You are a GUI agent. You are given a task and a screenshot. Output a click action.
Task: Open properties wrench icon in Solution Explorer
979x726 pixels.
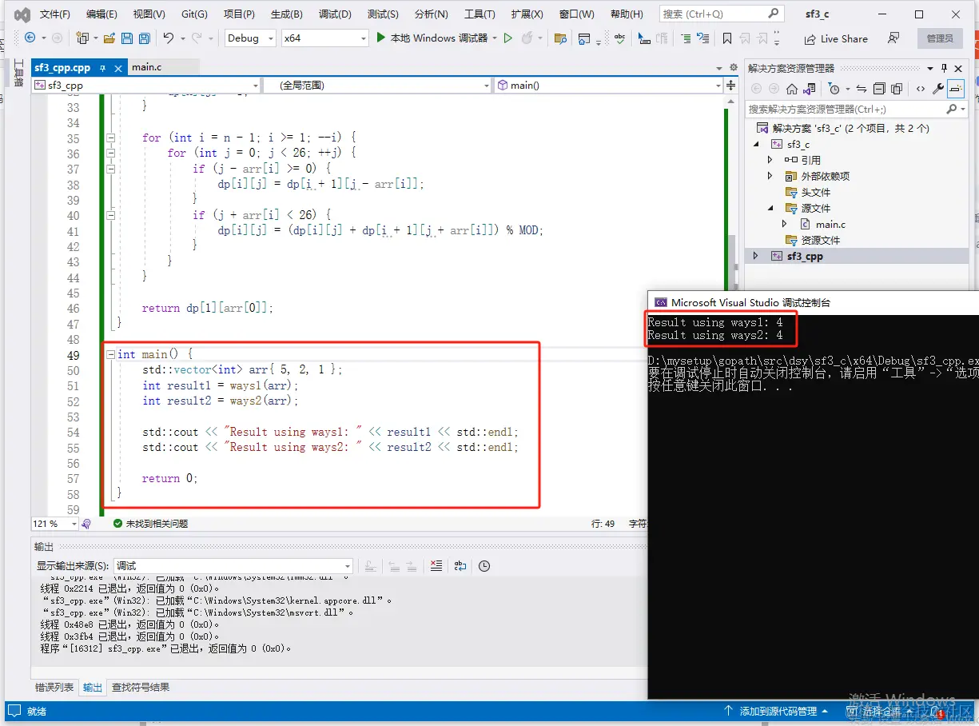pos(938,89)
